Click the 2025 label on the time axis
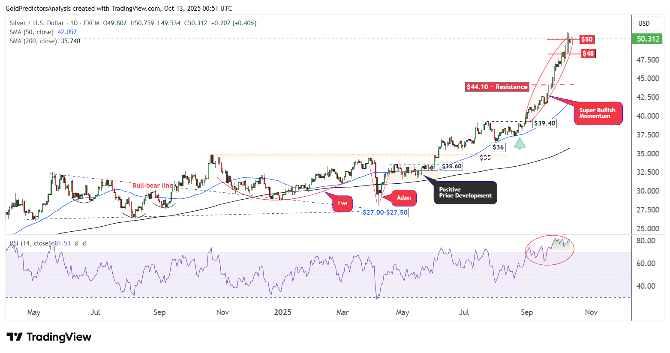 point(282,312)
